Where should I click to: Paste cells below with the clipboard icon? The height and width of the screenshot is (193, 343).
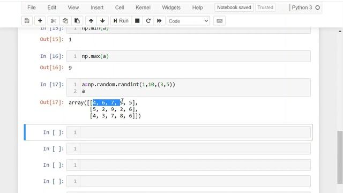77,21
